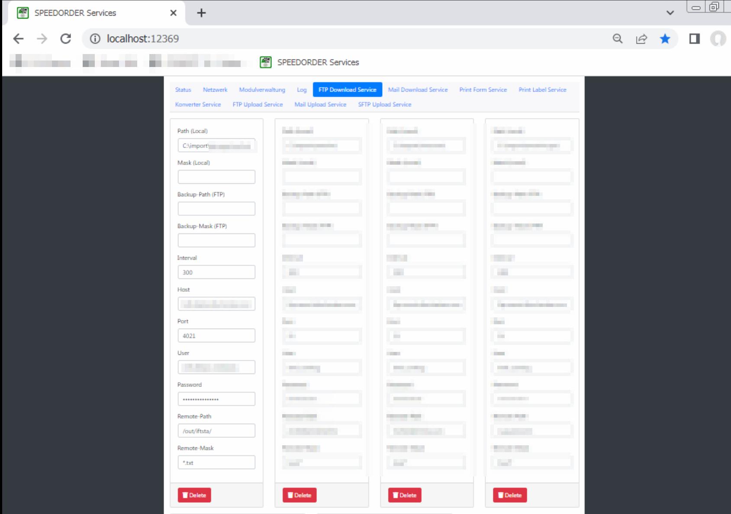
Task: Click the site information icon
Action: click(x=95, y=39)
